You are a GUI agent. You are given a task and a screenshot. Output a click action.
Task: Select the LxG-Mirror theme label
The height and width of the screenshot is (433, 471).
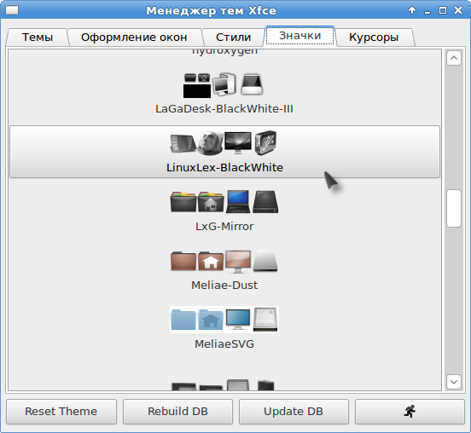pyautogui.click(x=224, y=226)
